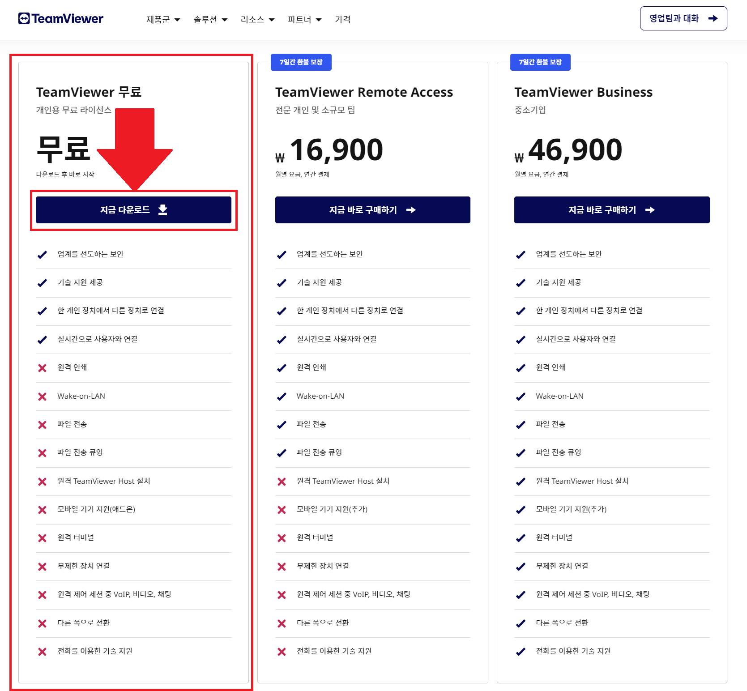The image size is (747, 691).
Task: Click the checkmark beside 무제한 장치 연결 in Business
Action: coord(521,567)
